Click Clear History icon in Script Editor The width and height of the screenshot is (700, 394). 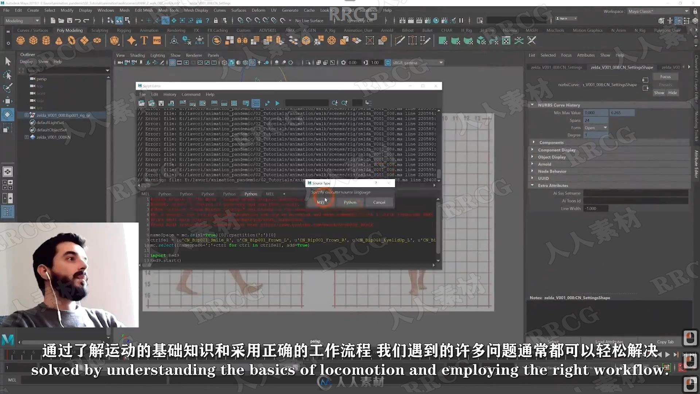(183, 103)
